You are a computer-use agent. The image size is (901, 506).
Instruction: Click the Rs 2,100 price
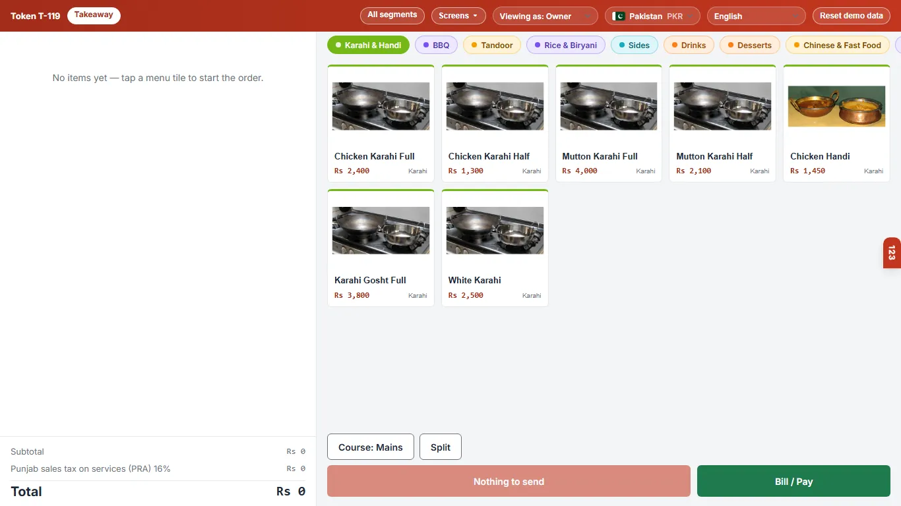coord(694,171)
